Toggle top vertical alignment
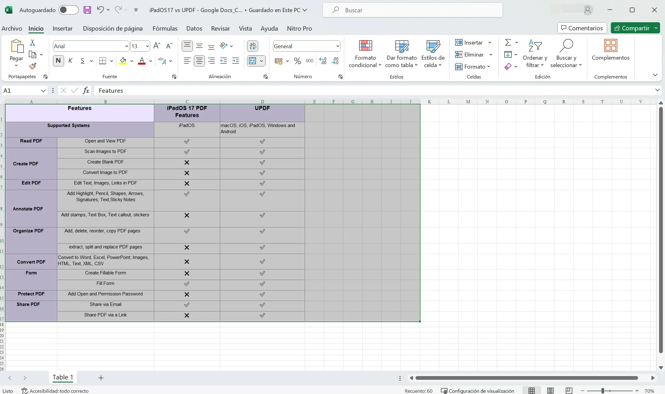The width and height of the screenshot is (665, 394). [x=187, y=46]
